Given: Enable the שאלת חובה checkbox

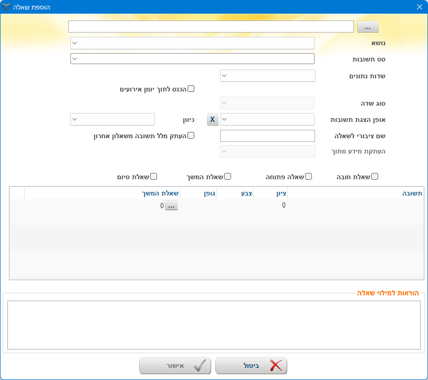Looking at the screenshot, I should click(x=374, y=177).
